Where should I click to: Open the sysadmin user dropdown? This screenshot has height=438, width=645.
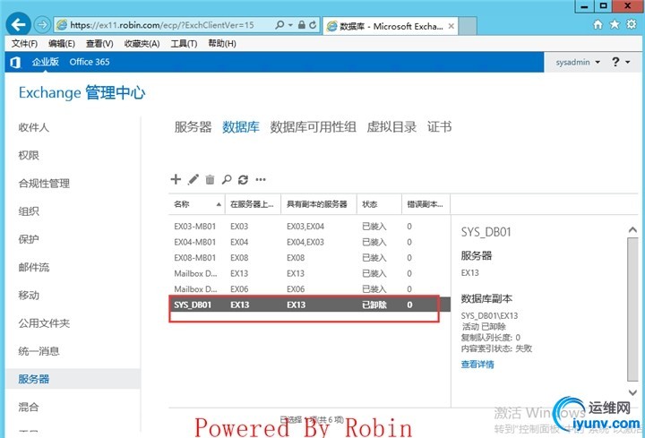point(578,62)
